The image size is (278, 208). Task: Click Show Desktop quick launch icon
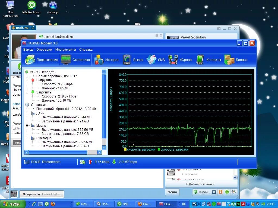point(40,204)
